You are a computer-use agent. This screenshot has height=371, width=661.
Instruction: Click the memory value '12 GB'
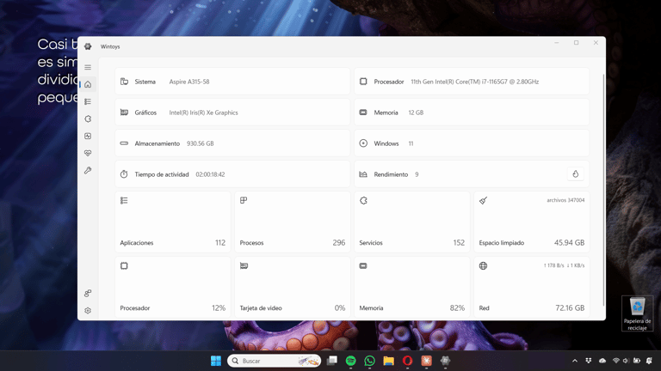pyautogui.click(x=416, y=113)
